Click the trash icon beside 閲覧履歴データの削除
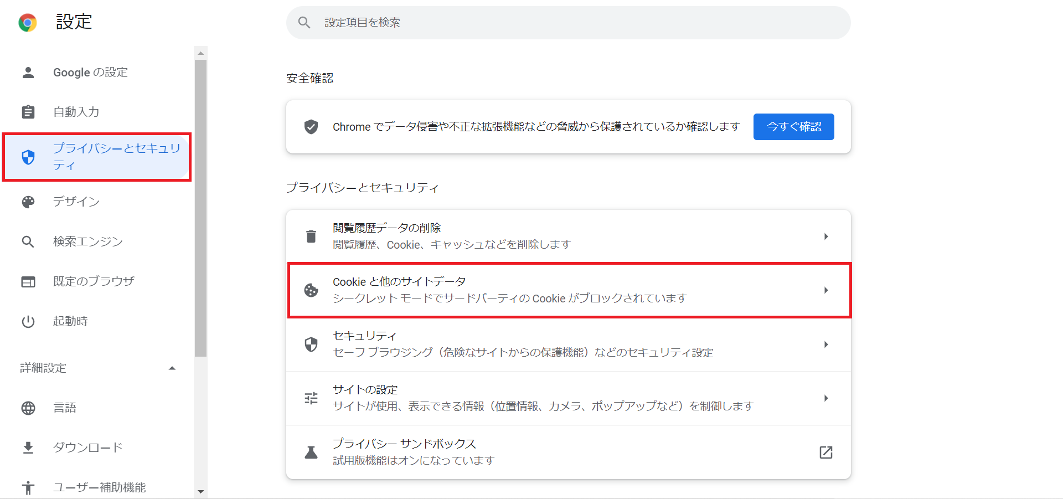 point(311,235)
